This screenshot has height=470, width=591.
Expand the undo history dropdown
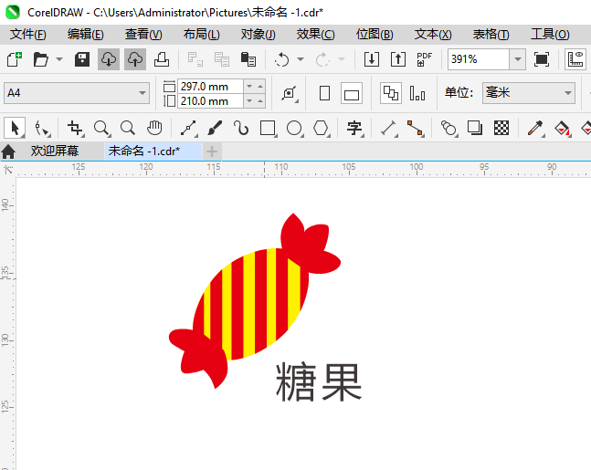(301, 59)
